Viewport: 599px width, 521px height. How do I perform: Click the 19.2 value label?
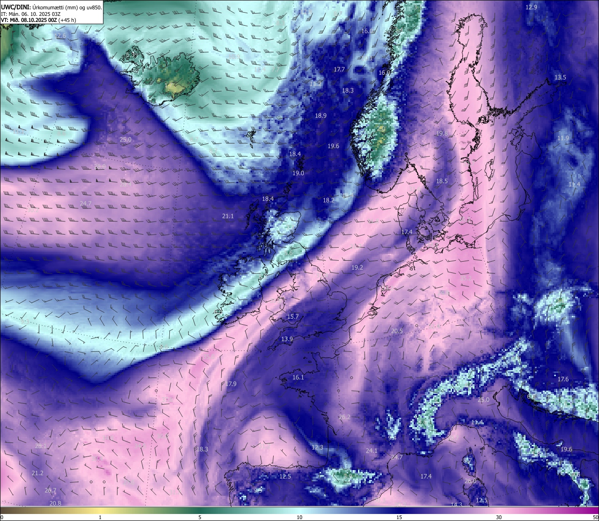coord(357,267)
